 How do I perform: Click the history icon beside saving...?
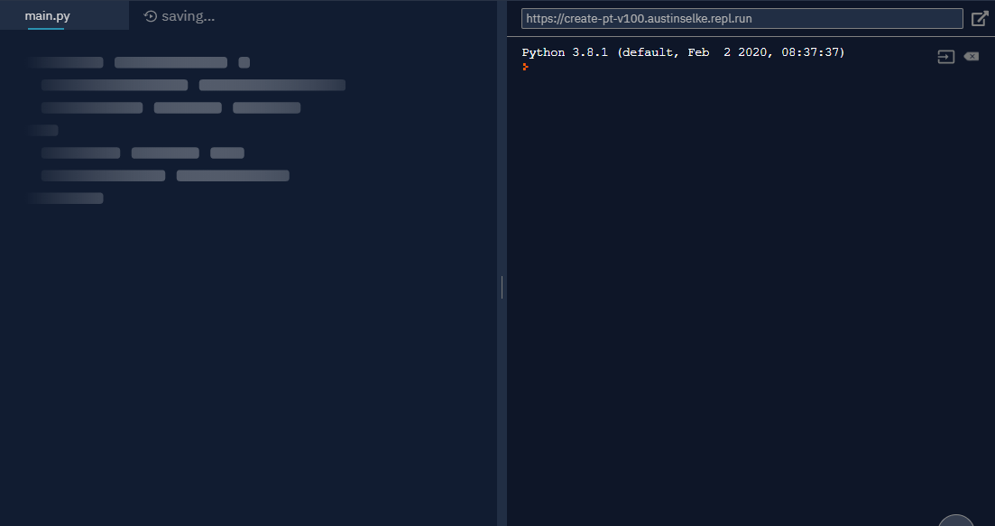point(151,16)
